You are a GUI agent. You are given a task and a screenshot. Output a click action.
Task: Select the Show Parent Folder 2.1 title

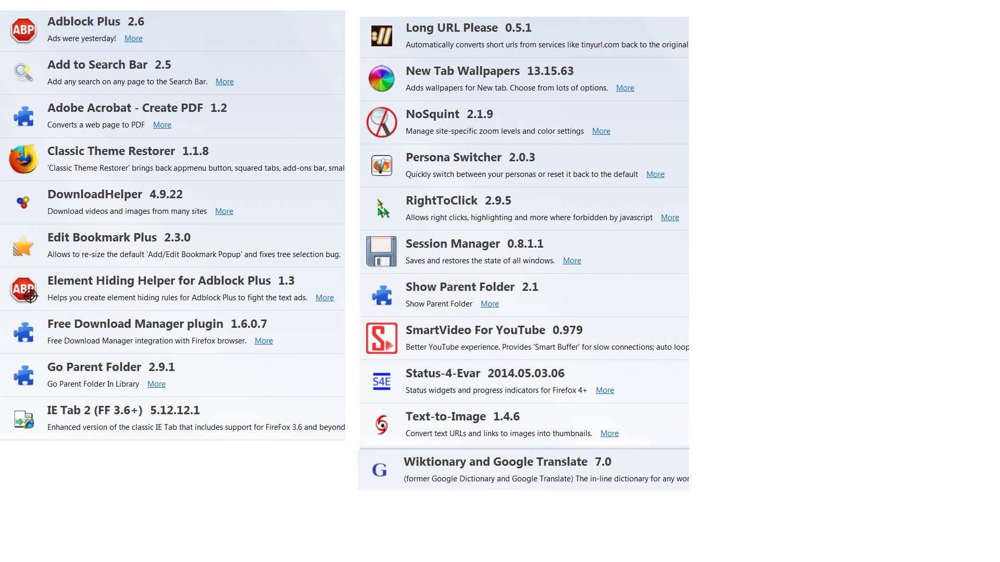point(472,287)
